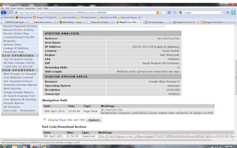Open The Daily Phalanx feed bookmark
The image size is (237, 148).
[x=87, y=17]
